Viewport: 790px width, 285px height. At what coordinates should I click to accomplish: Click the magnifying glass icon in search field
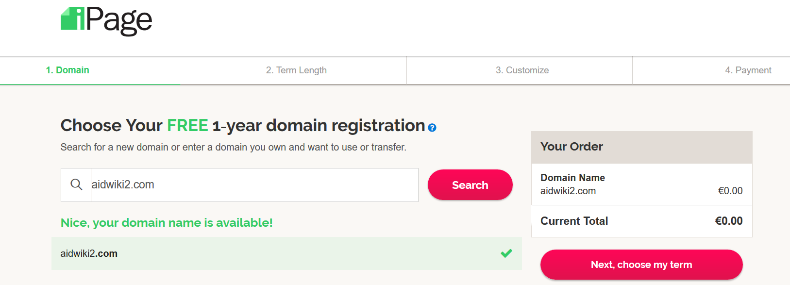[76, 184]
